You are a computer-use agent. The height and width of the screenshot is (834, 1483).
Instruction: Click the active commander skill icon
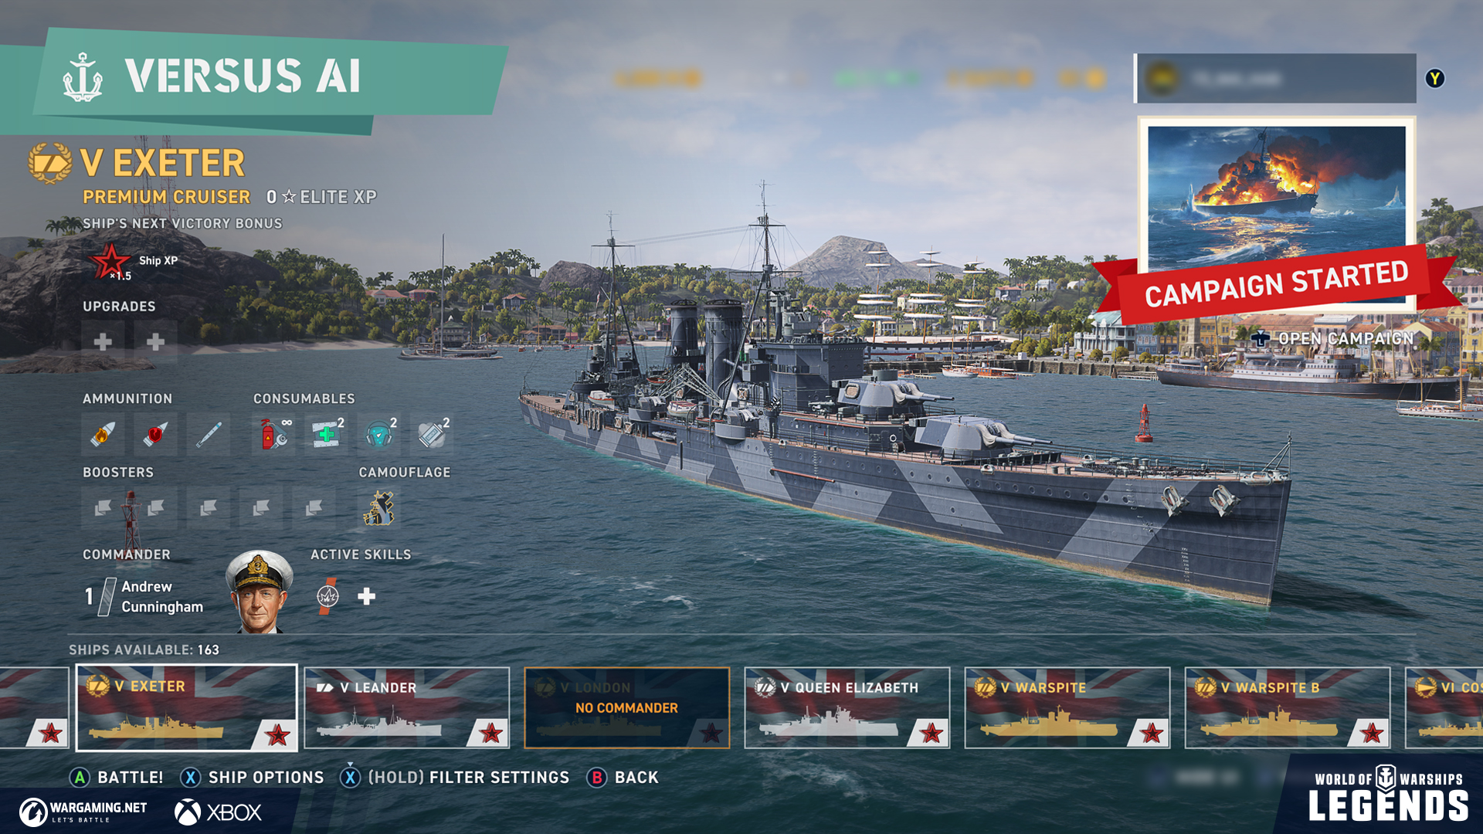click(x=327, y=596)
